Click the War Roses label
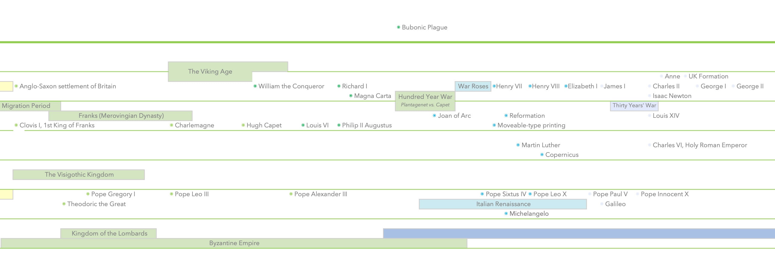This screenshot has width=775, height=271. (473, 86)
